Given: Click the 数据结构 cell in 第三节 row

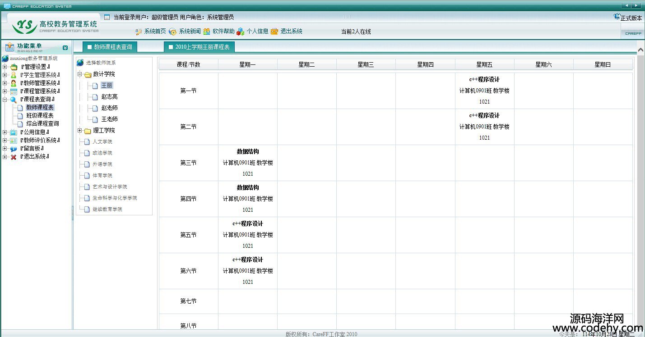Looking at the screenshot, I should point(248,163).
